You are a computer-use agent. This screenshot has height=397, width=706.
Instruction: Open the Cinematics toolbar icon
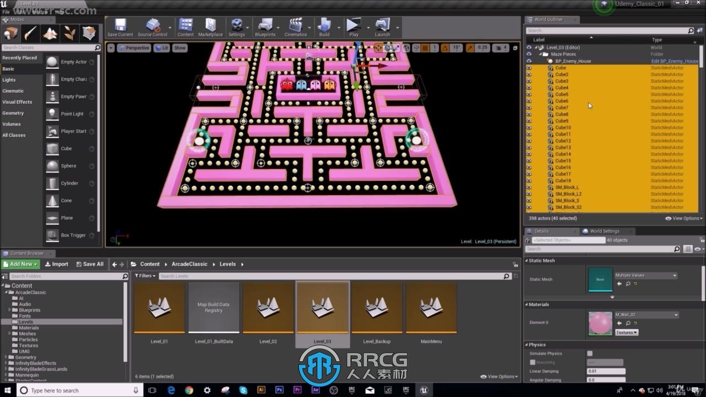tap(296, 28)
